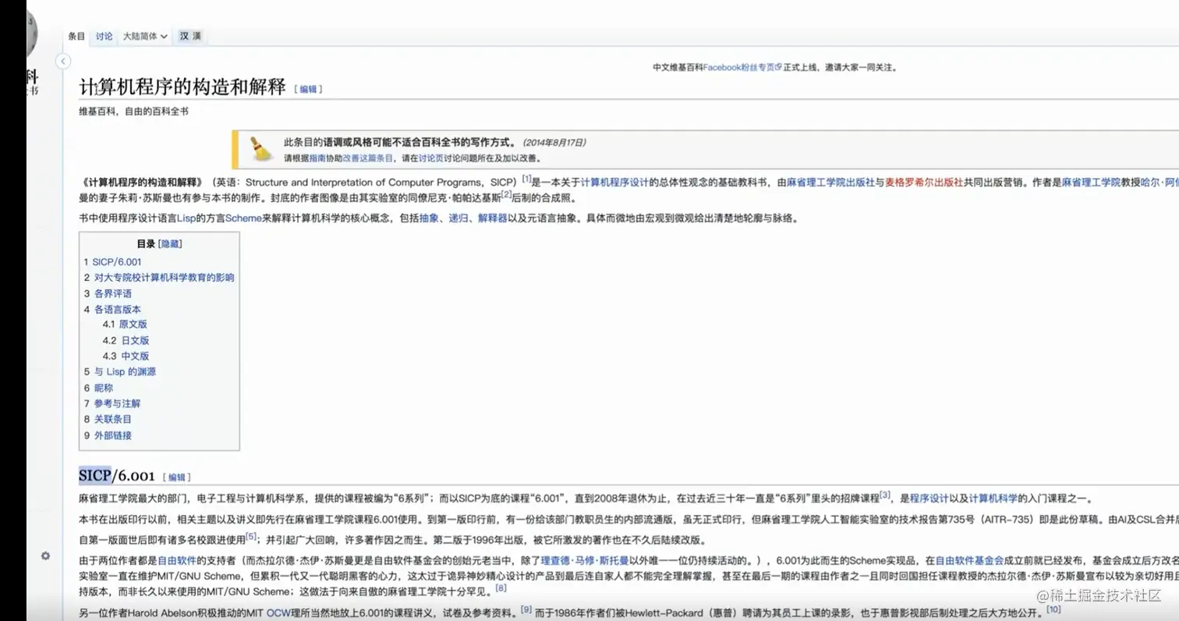
Task: Open the OCW link in last paragraph
Action: [278, 613]
